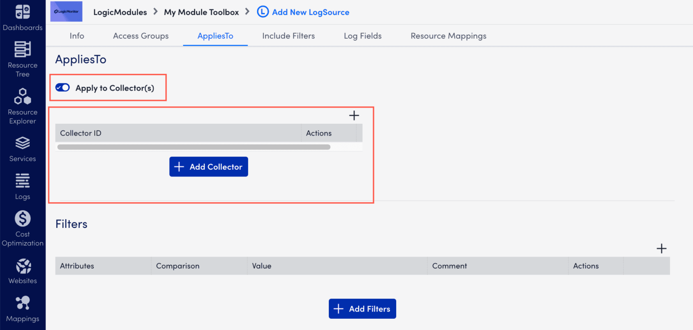Click the Add Collector button
This screenshot has height=330, width=693.
pyautogui.click(x=208, y=167)
